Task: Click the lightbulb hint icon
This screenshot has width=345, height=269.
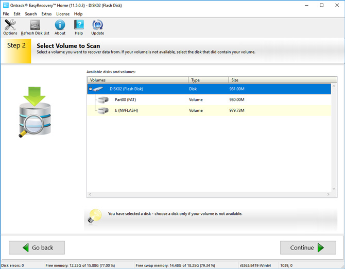Action: (x=95, y=215)
